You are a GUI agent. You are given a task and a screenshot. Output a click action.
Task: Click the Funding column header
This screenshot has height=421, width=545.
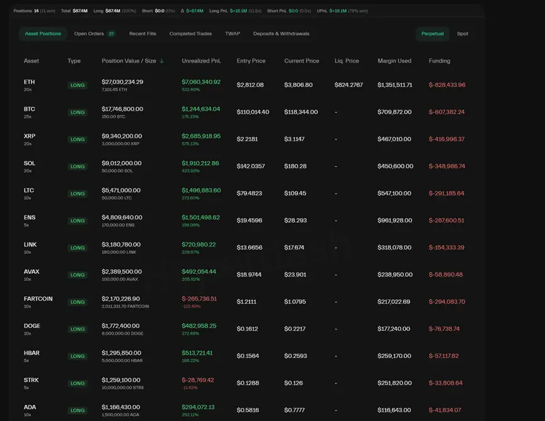tap(439, 61)
